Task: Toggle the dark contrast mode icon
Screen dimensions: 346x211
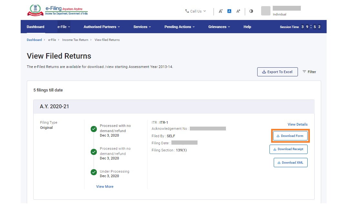Action: 251,11
